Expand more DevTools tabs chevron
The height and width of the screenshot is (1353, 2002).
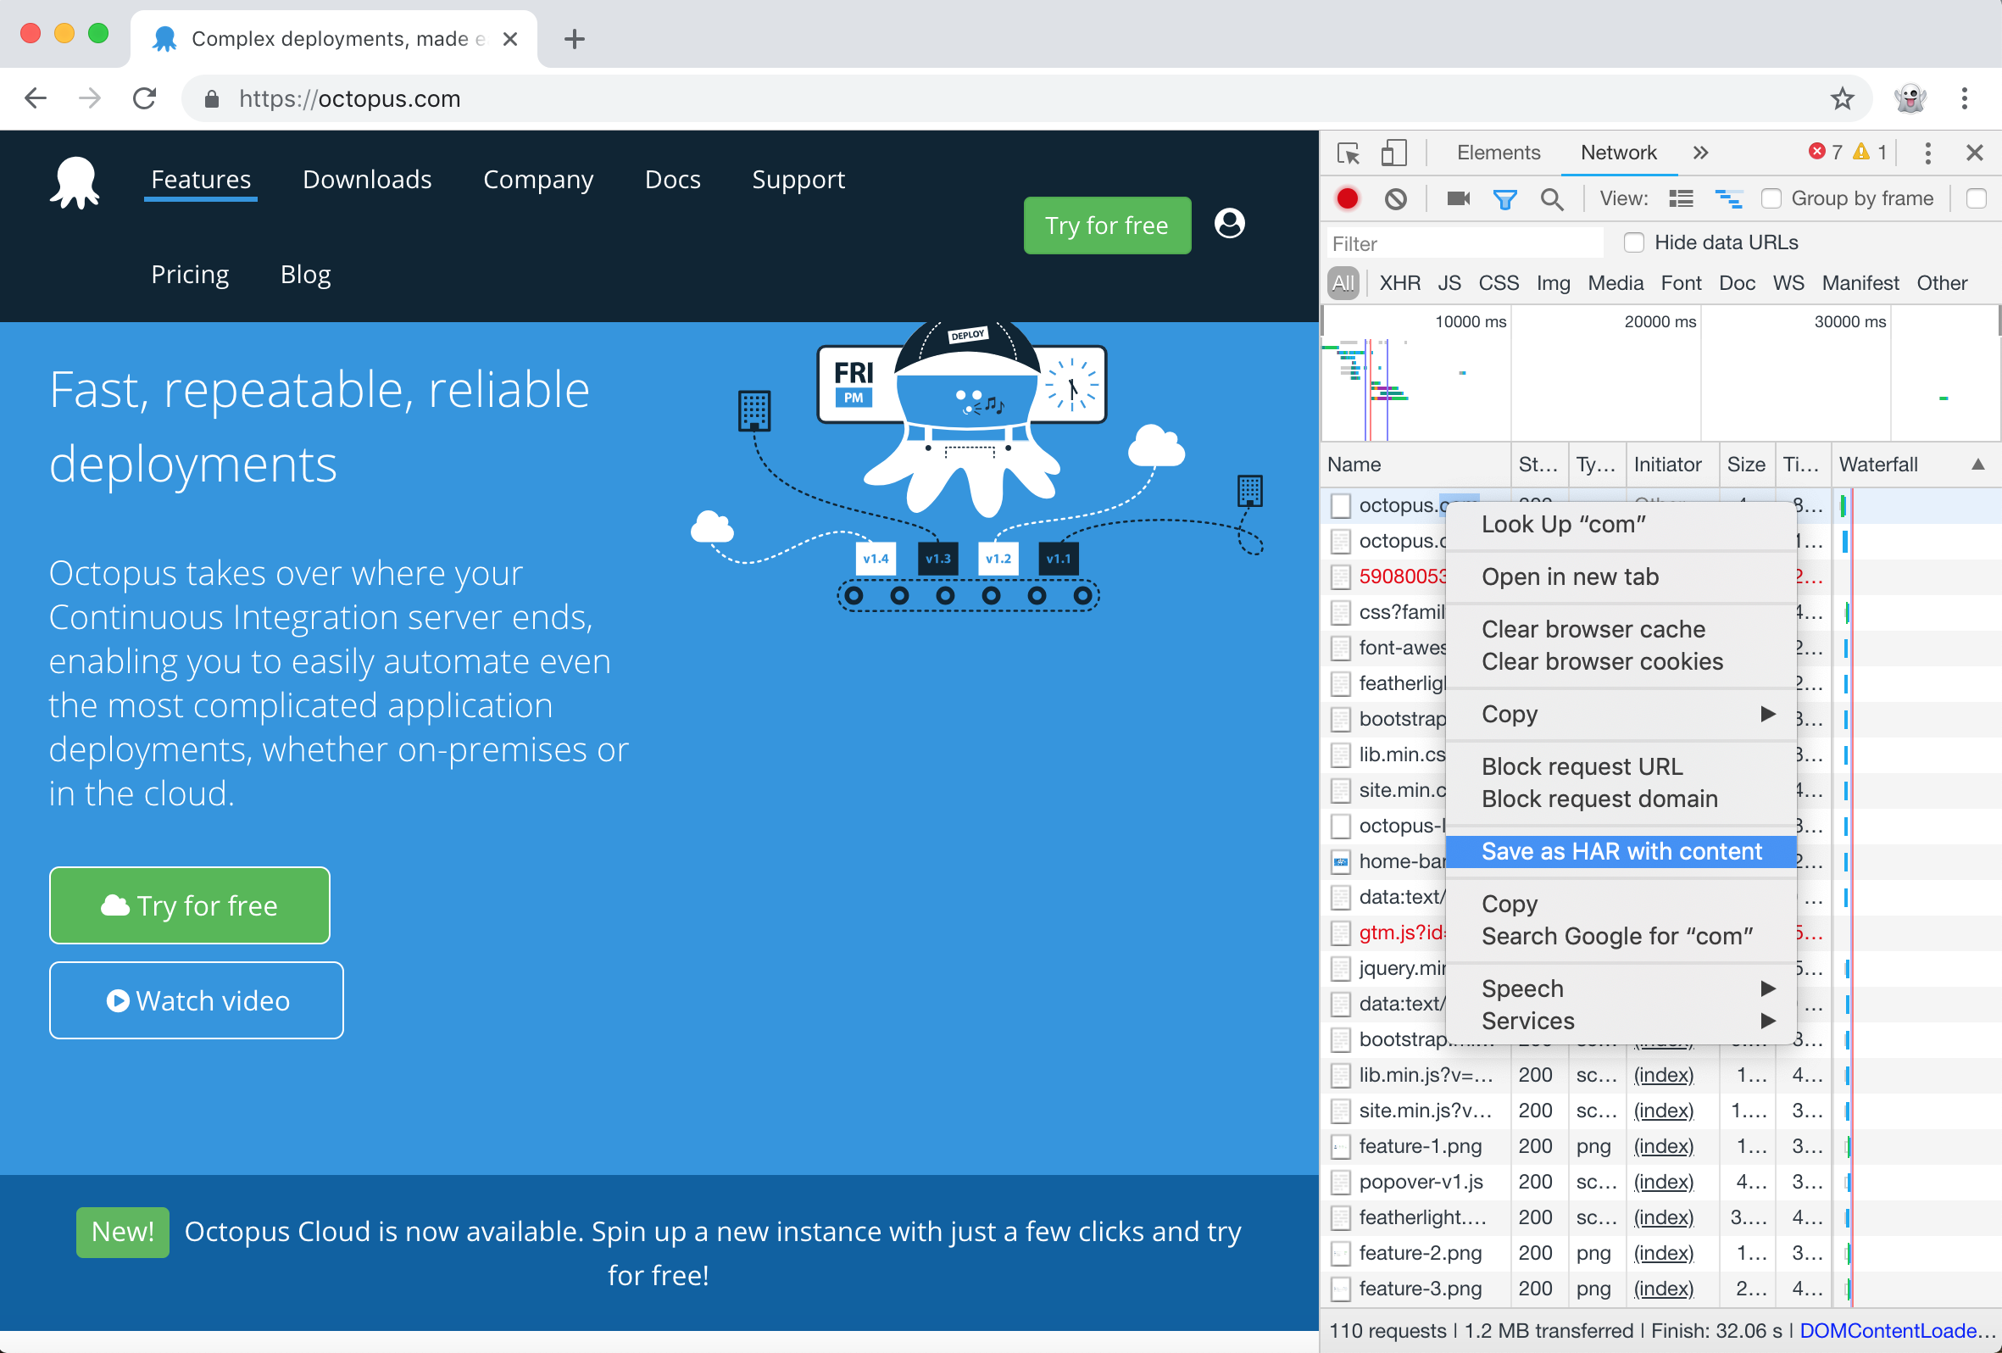click(x=1699, y=153)
